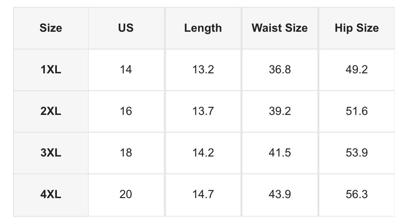Click the Length column header
The width and height of the screenshot is (408, 220).
pyautogui.click(x=203, y=28)
